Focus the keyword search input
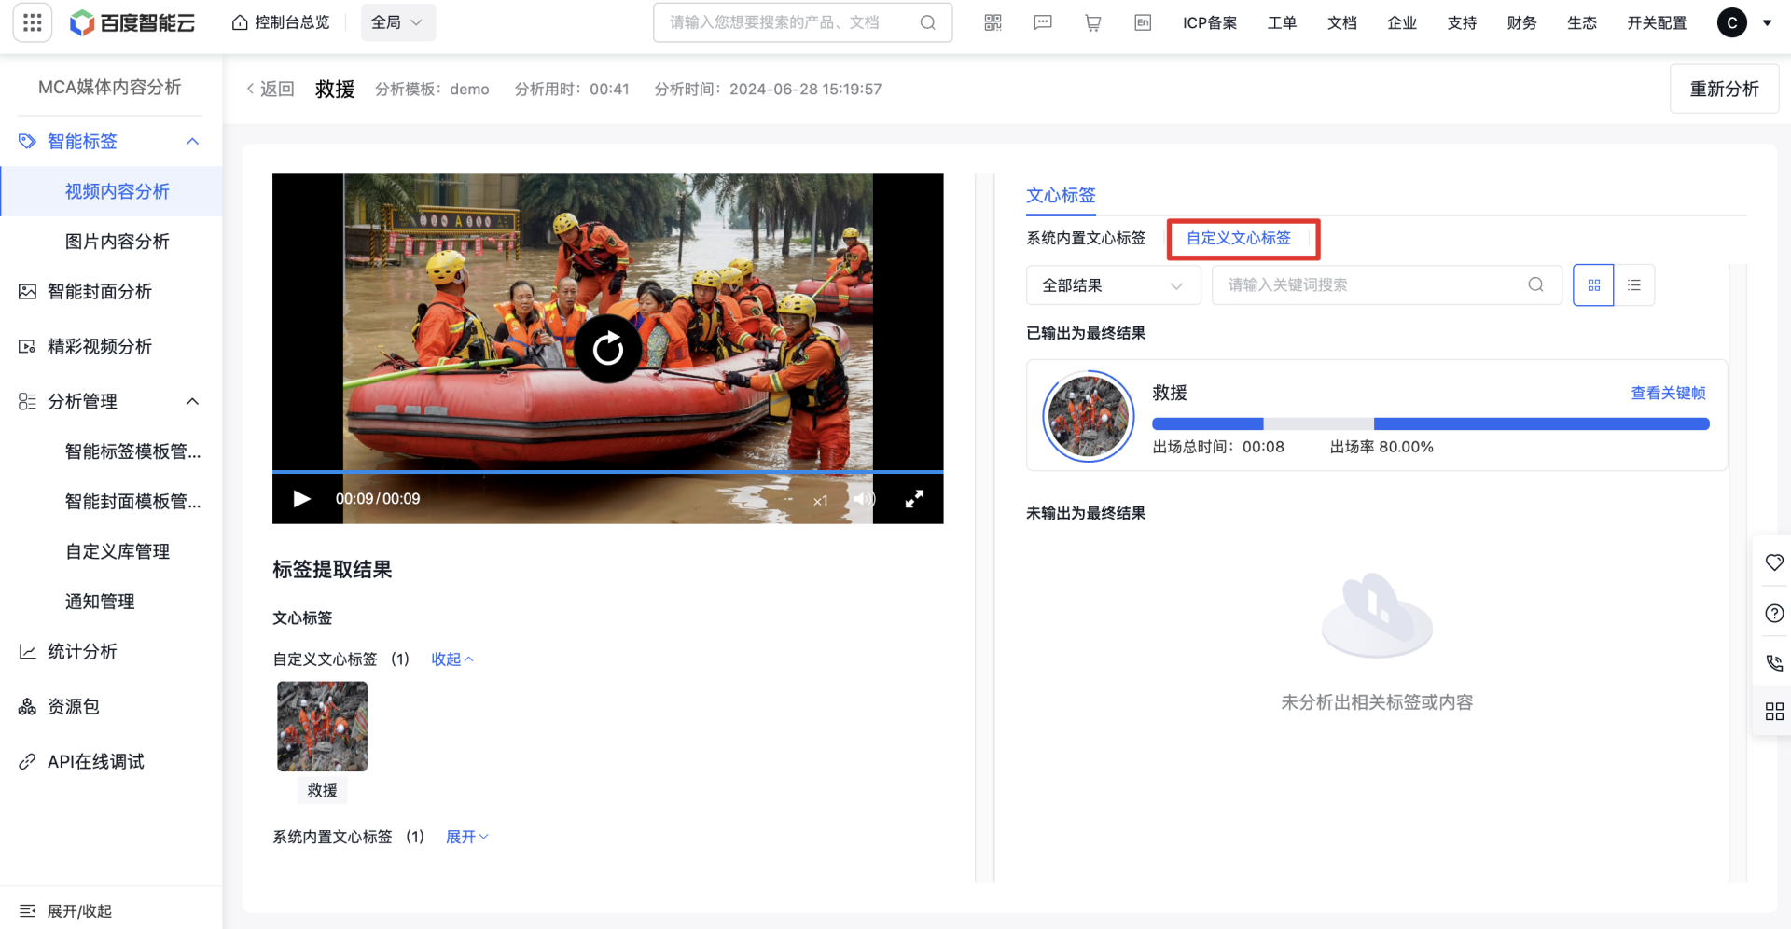The width and height of the screenshot is (1791, 929). 1387,285
